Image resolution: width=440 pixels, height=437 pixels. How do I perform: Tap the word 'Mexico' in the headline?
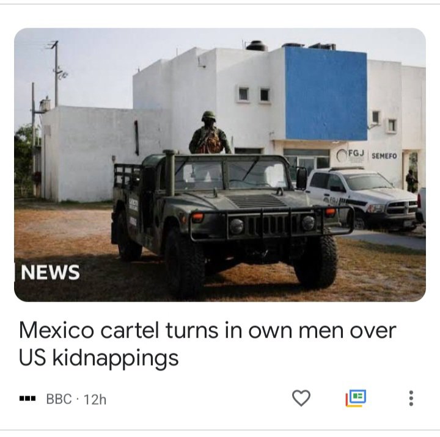(x=56, y=330)
